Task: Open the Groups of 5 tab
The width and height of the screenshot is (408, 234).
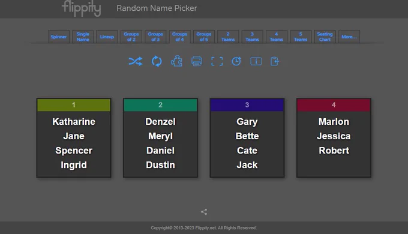Action: (204, 37)
